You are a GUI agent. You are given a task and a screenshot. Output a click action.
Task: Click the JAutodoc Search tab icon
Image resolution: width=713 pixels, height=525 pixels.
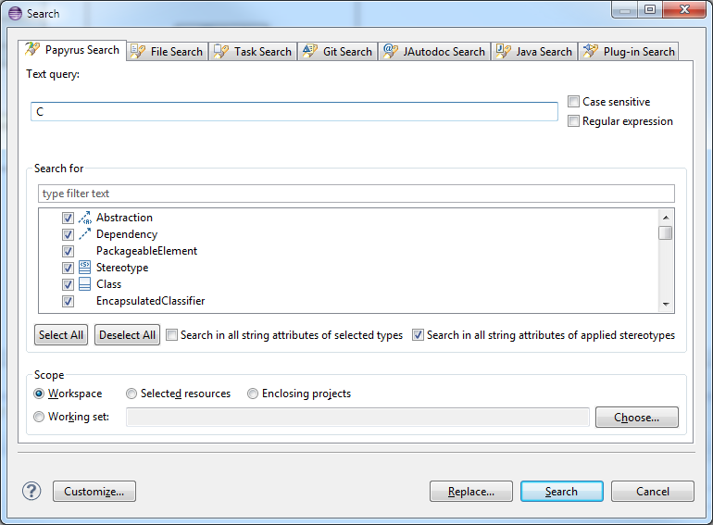pos(391,50)
